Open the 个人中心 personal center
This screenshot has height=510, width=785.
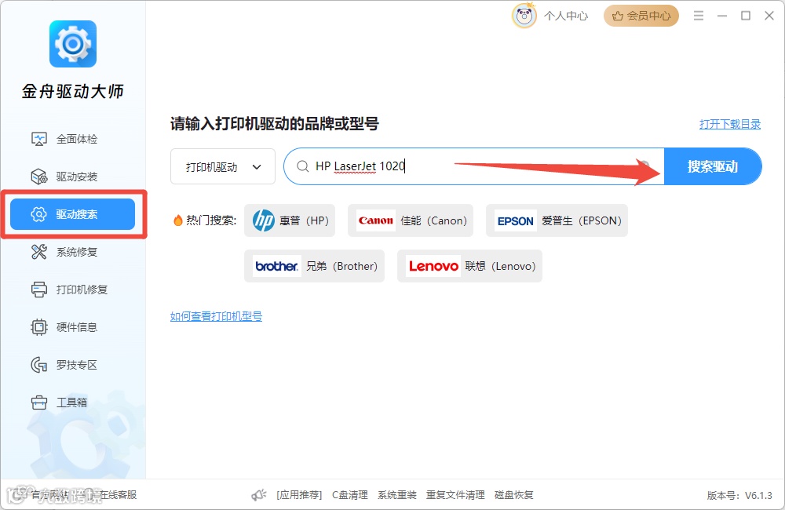tap(566, 16)
